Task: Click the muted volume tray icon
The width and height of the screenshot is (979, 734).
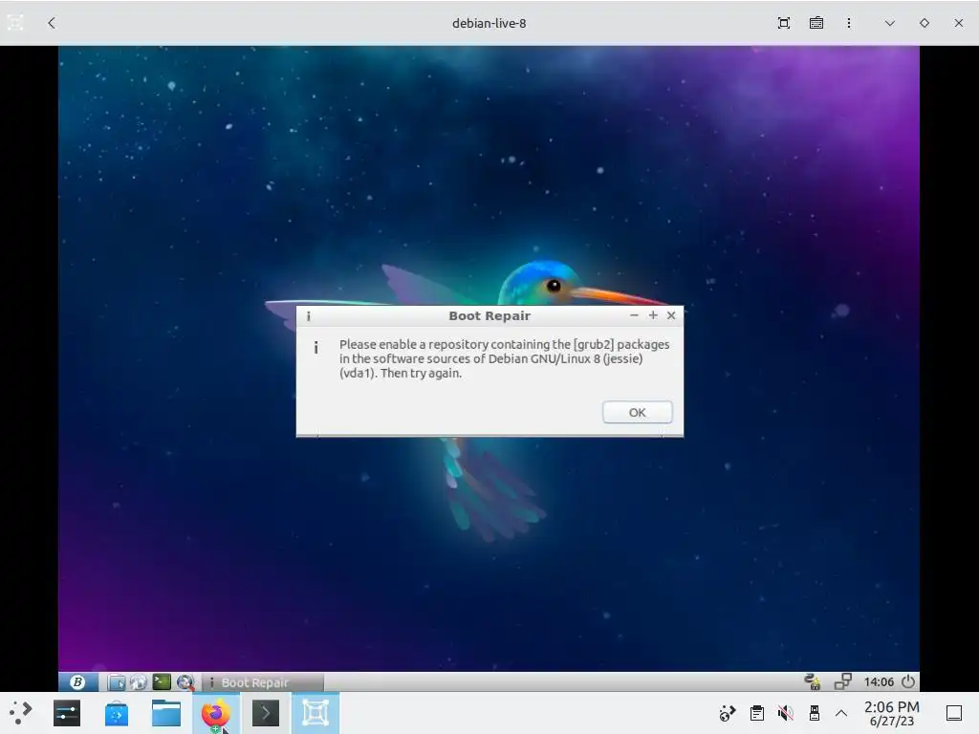Action: [786, 713]
